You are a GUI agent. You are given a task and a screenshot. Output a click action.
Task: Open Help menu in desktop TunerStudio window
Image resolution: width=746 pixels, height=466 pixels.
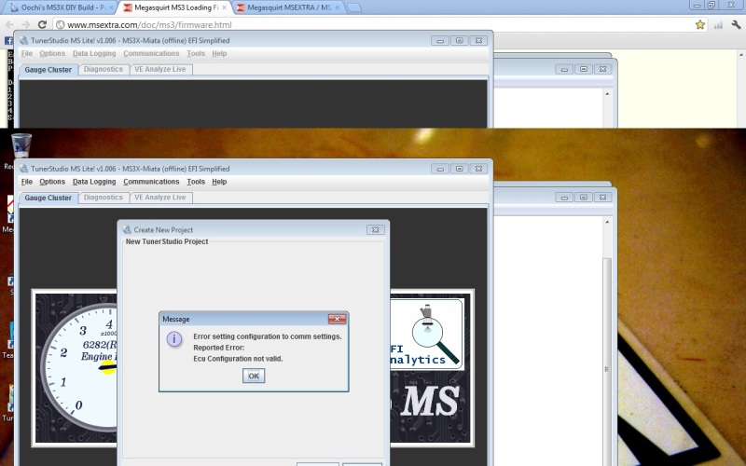[x=219, y=182]
